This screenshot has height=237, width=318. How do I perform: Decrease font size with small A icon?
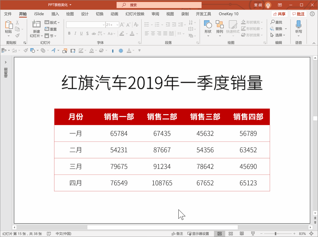(x=128, y=25)
